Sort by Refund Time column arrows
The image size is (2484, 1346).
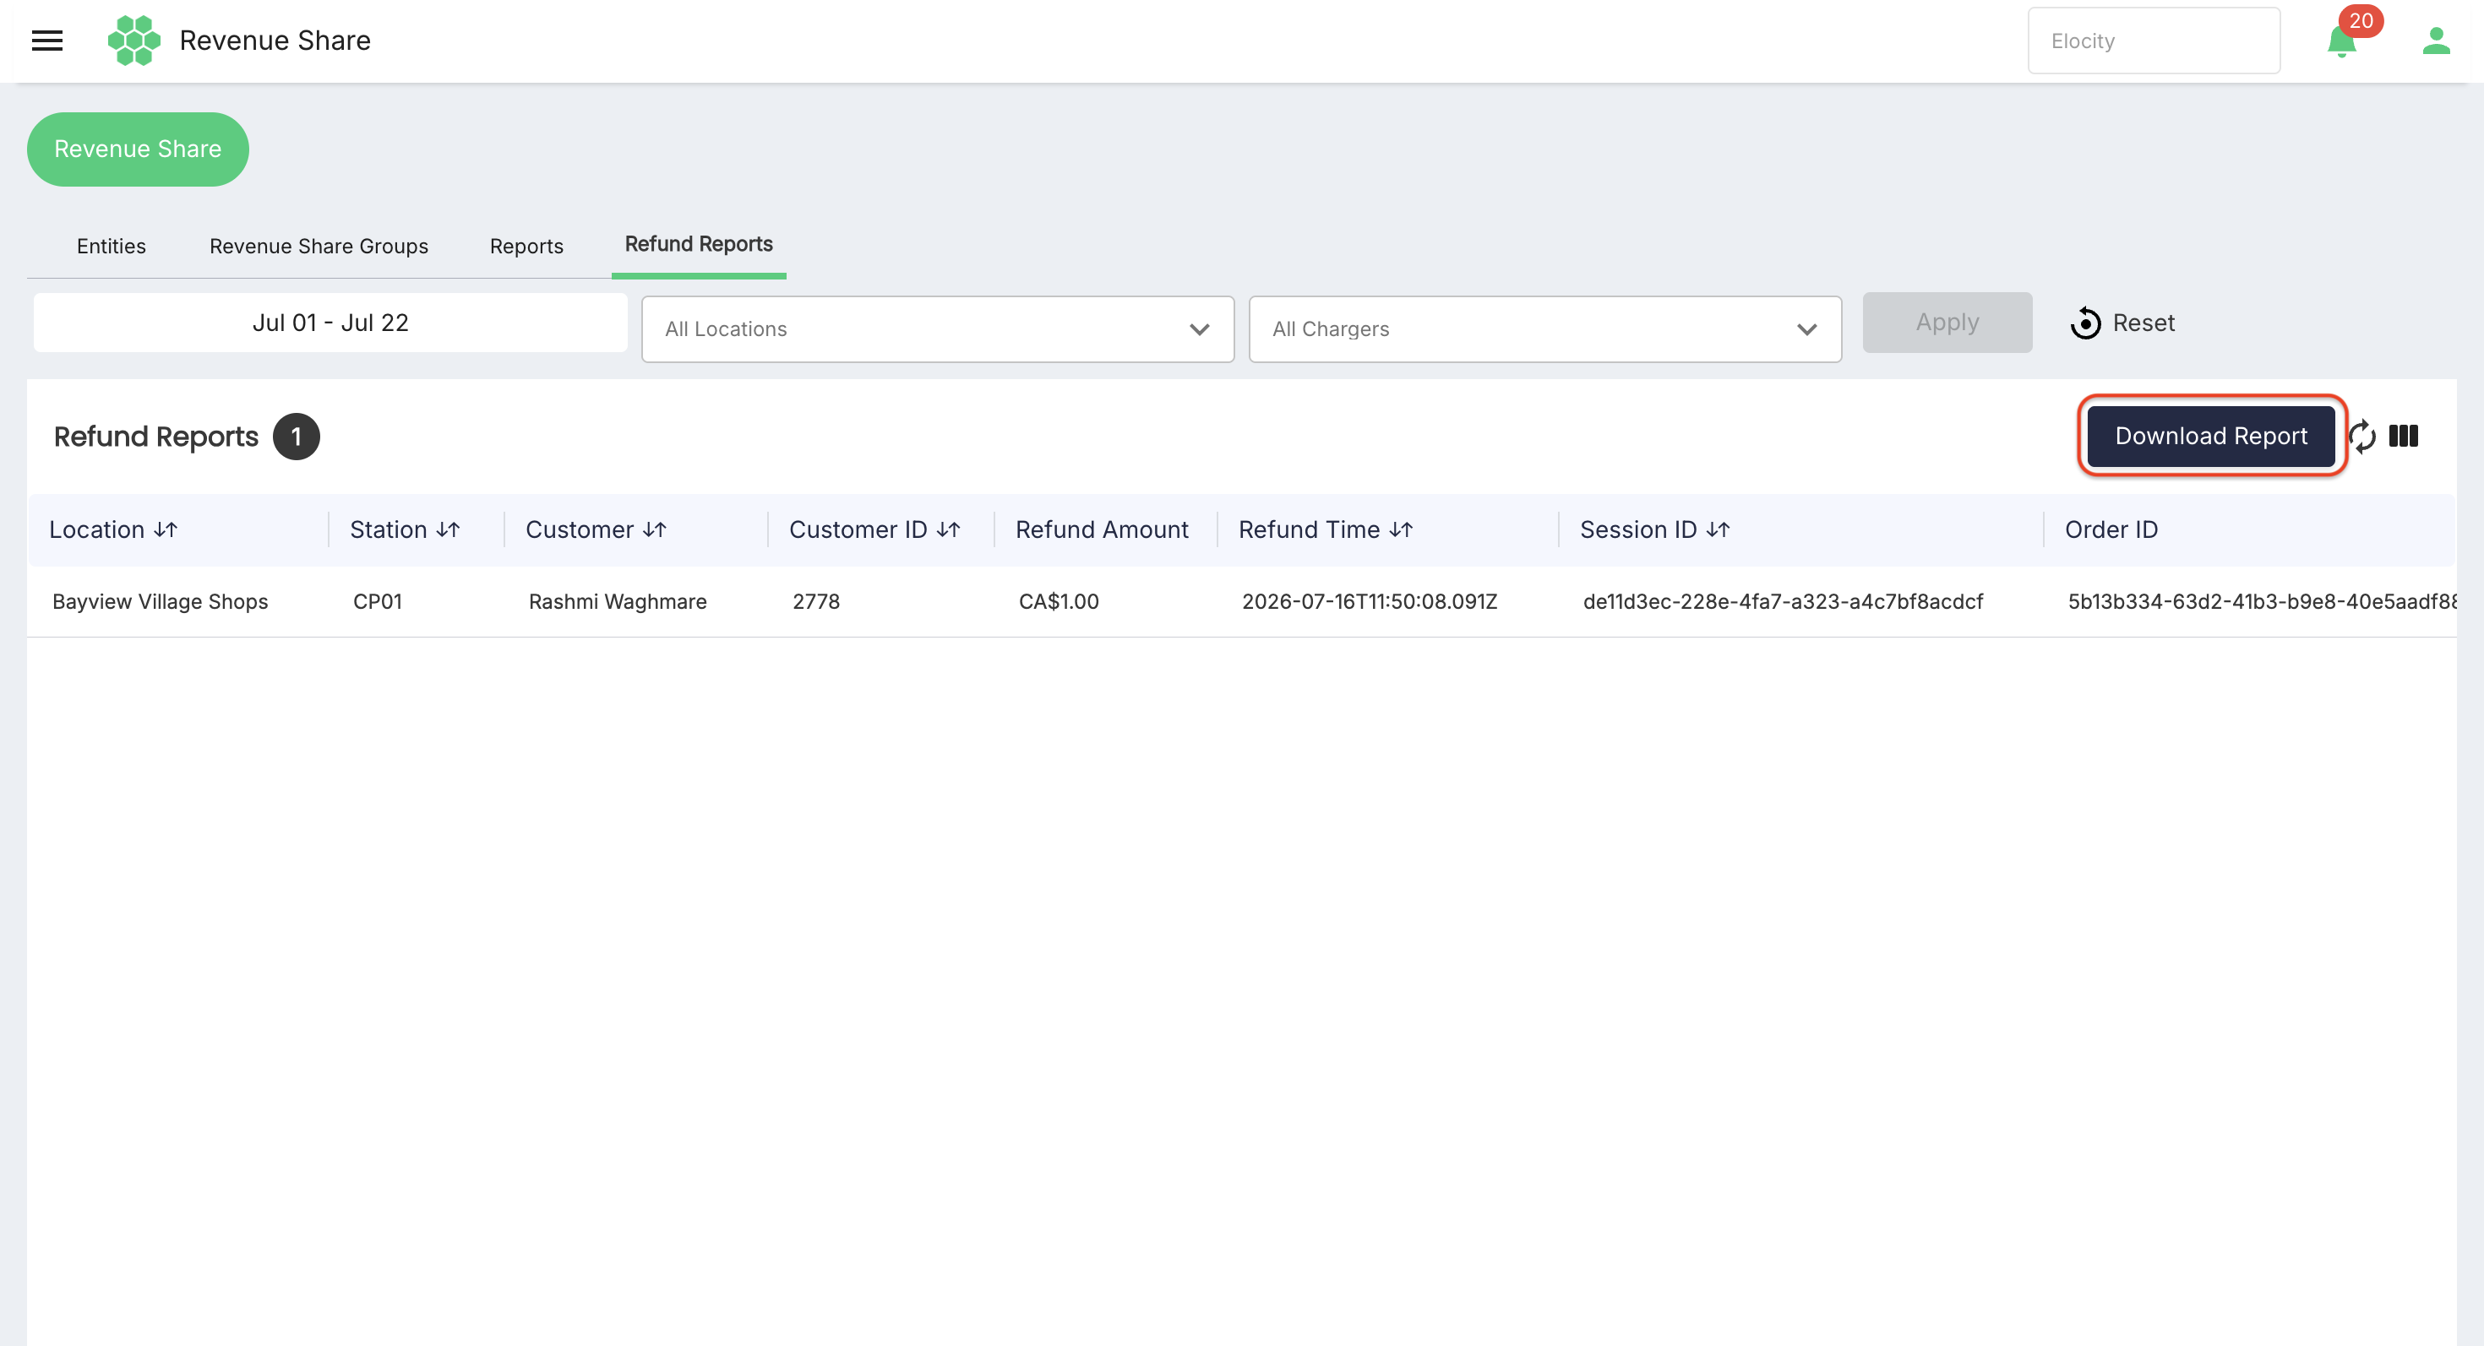(1401, 530)
